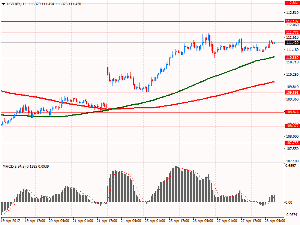Click the 112.510 price axis value

(292, 13)
